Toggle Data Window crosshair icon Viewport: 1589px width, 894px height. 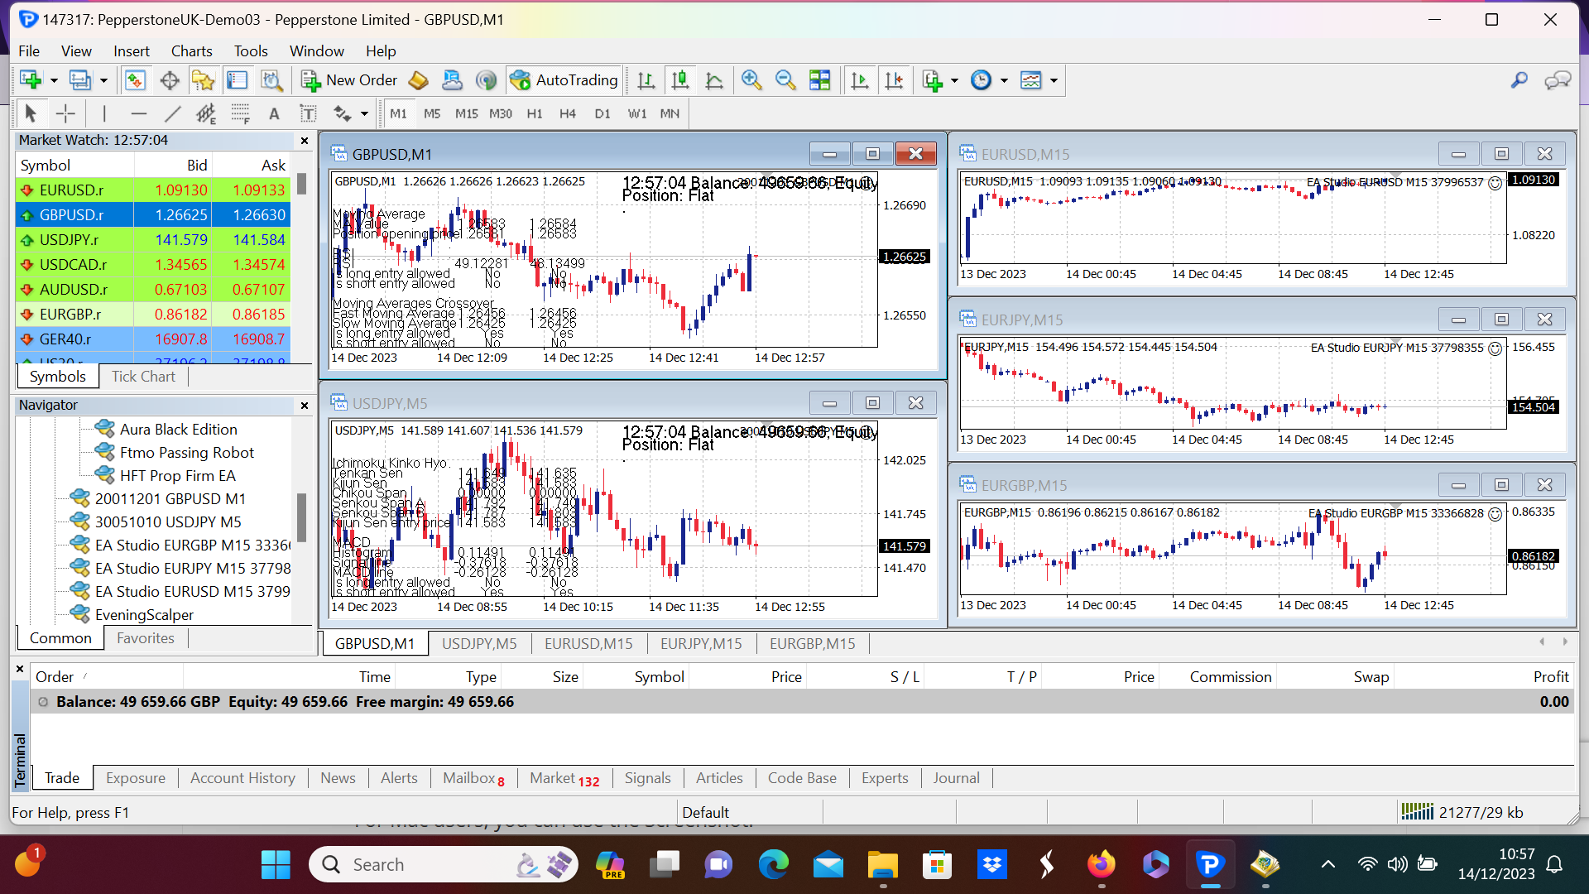pos(170,80)
